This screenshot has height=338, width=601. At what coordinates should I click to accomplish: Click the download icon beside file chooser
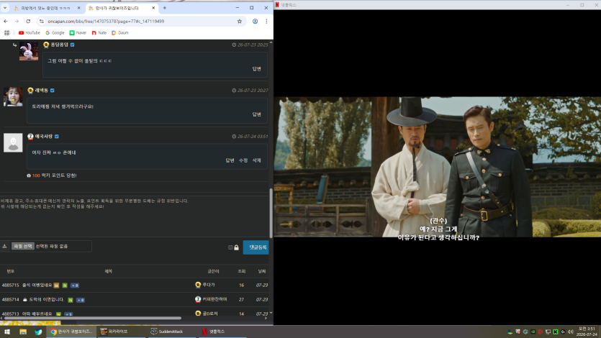coord(4,246)
